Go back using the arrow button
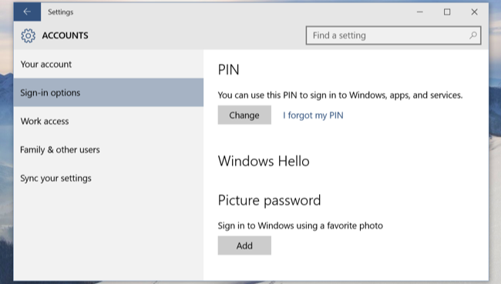 [27, 12]
